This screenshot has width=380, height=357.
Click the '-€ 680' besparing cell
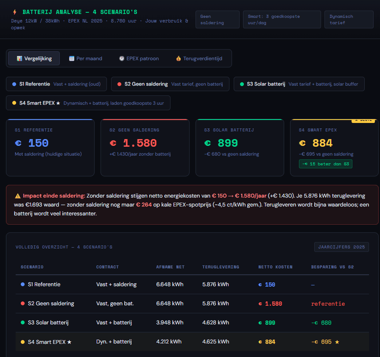pos(321,323)
